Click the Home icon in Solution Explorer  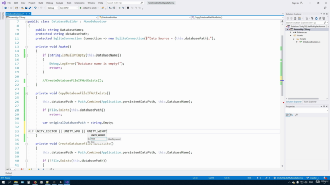tap(295, 18)
